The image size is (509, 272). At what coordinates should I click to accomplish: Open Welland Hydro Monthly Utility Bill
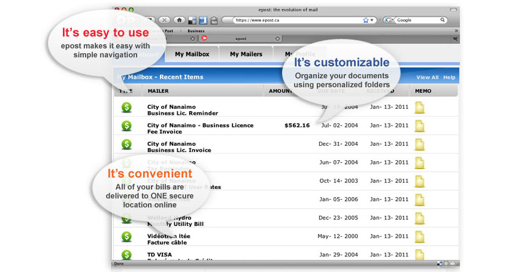175,221
